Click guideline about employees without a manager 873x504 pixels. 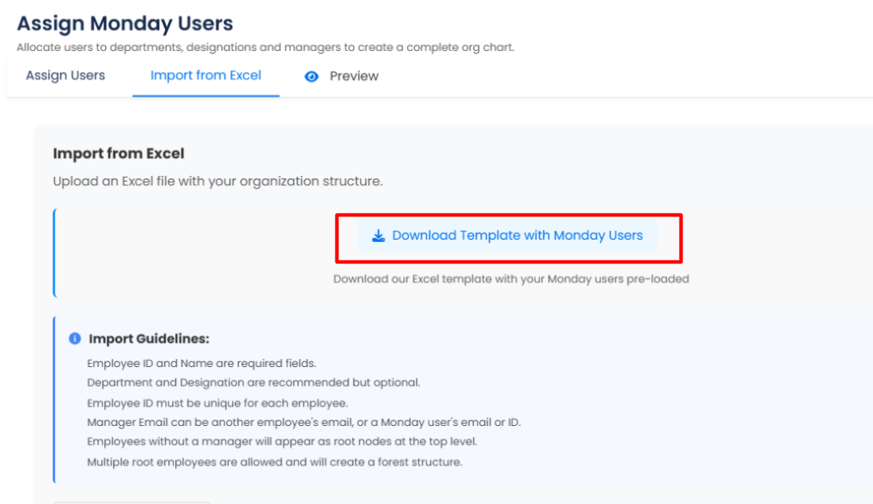pyautogui.click(x=282, y=442)
